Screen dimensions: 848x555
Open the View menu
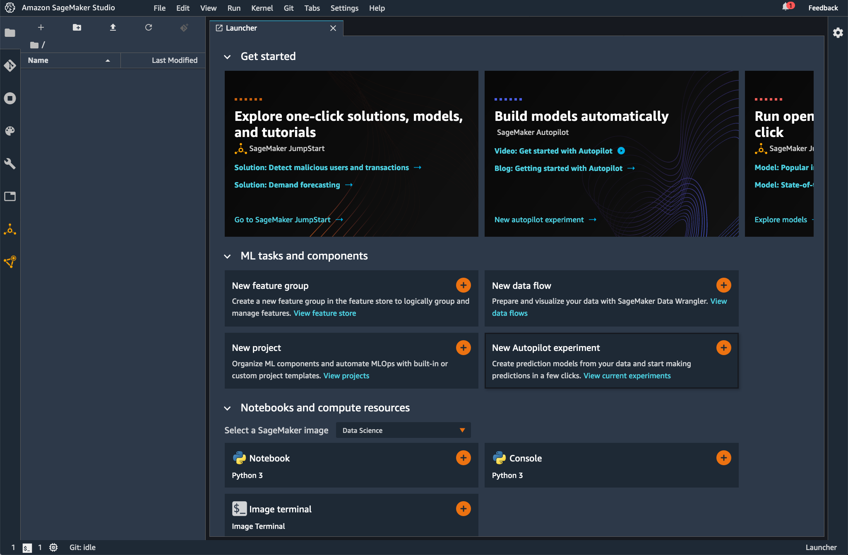click(208, 8)
